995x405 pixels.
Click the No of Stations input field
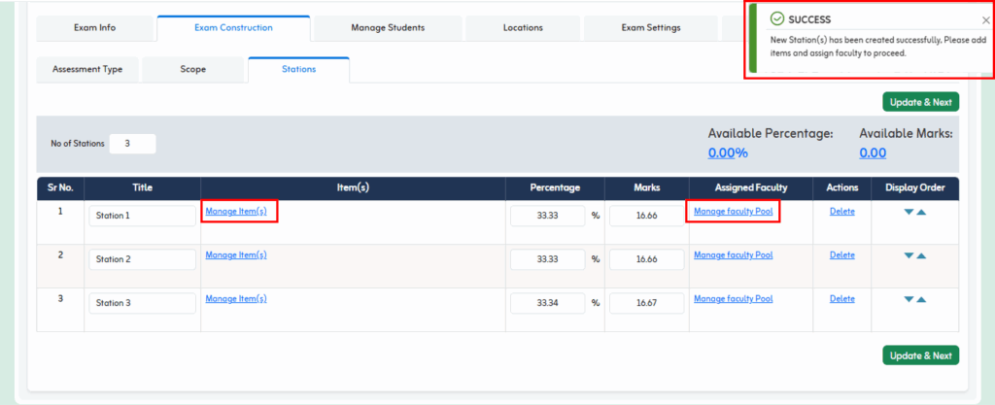point(132,144)
